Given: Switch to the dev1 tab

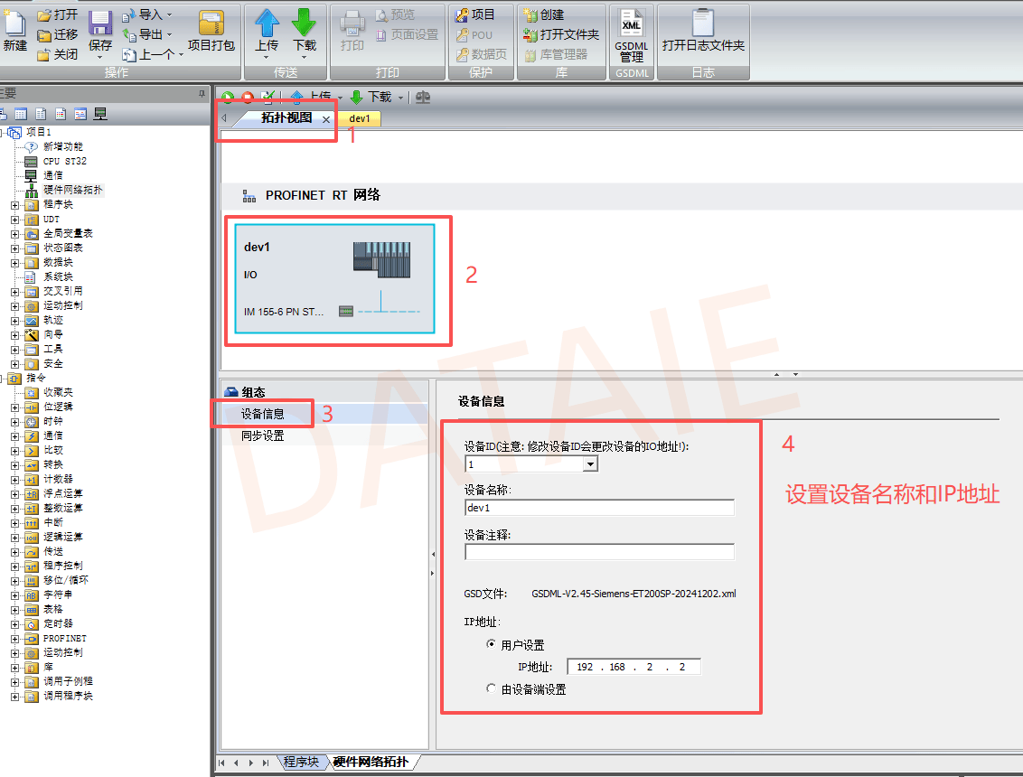Looking at the screenshot, I should 360,118.
